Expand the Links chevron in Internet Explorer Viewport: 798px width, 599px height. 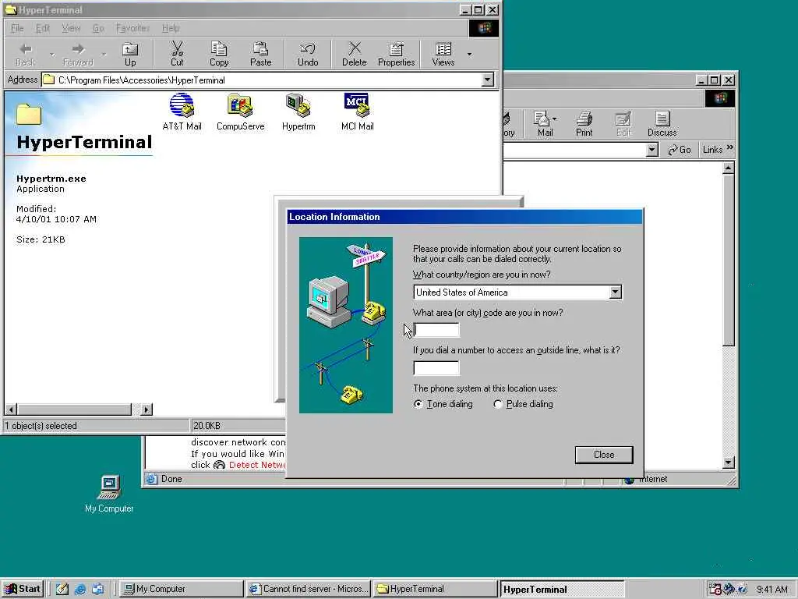pos(729,147)
